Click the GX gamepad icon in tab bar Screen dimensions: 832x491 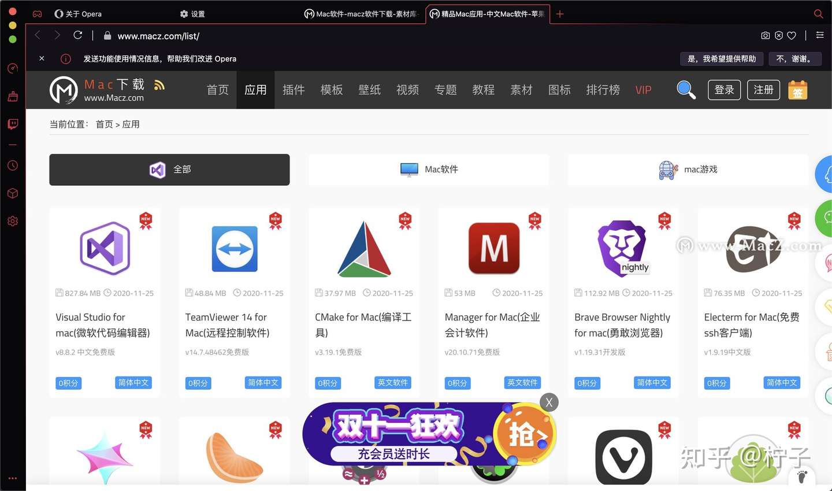click(37, 14)
